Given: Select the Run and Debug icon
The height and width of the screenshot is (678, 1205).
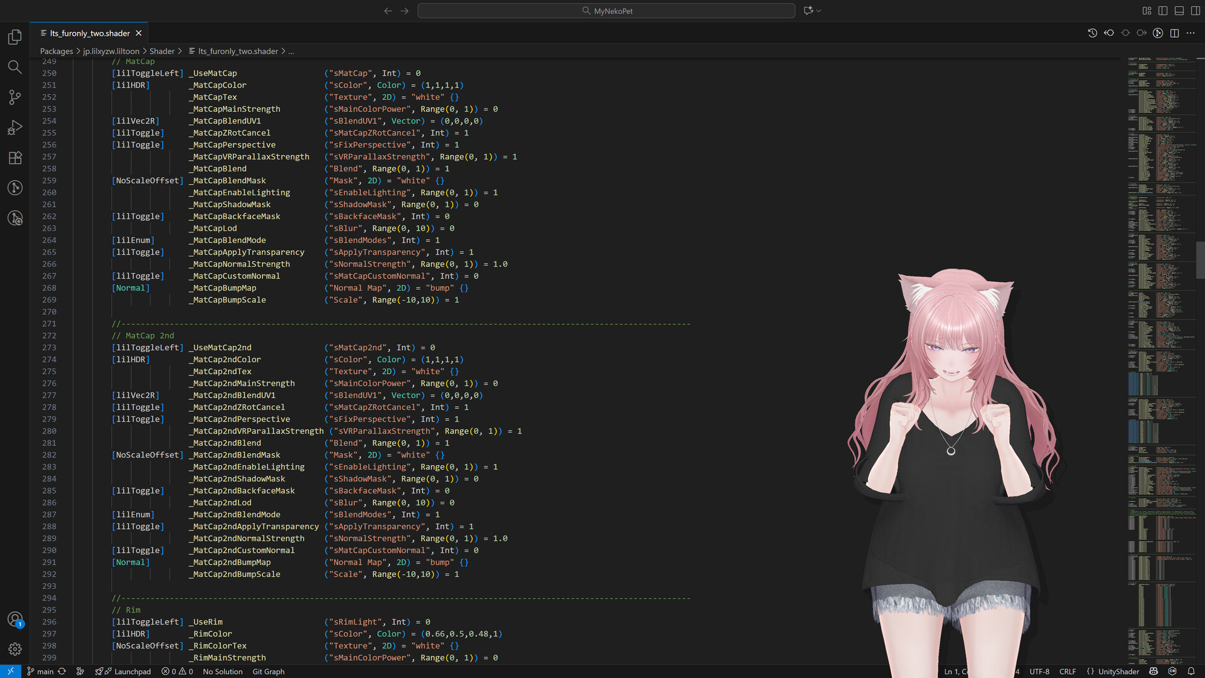Looking at the screenshot, I should 14,127.
